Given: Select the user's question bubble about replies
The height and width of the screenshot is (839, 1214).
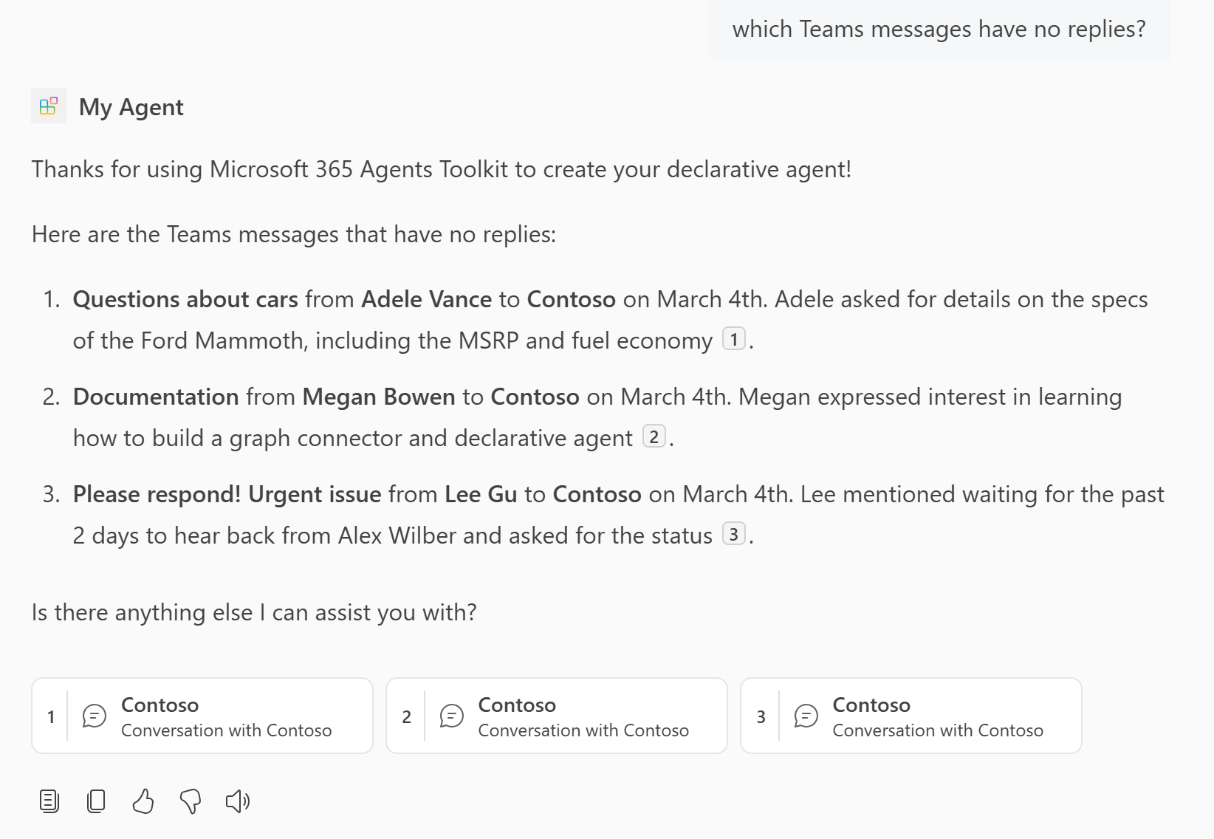Looking at the screenshot, I should pos(939,29).
